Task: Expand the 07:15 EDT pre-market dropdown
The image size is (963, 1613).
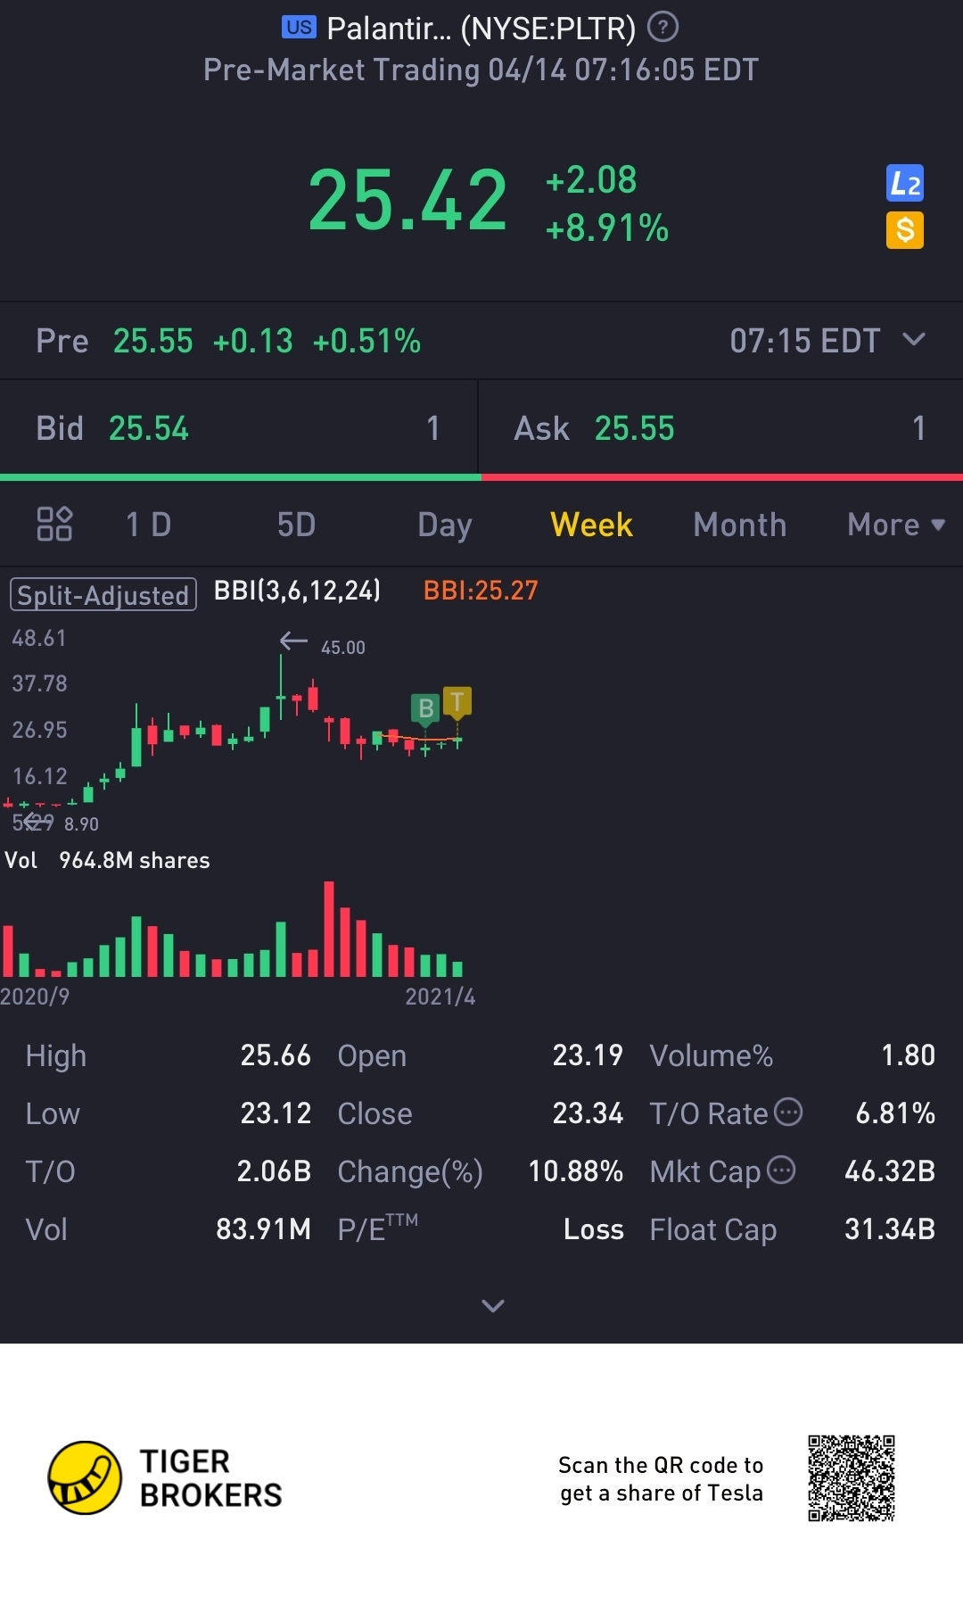Action: click(x=914, y=340)
